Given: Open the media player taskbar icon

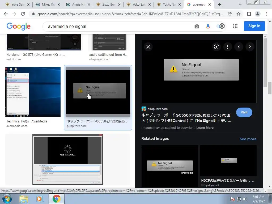Looking at the screenshot, I should 39,199.
